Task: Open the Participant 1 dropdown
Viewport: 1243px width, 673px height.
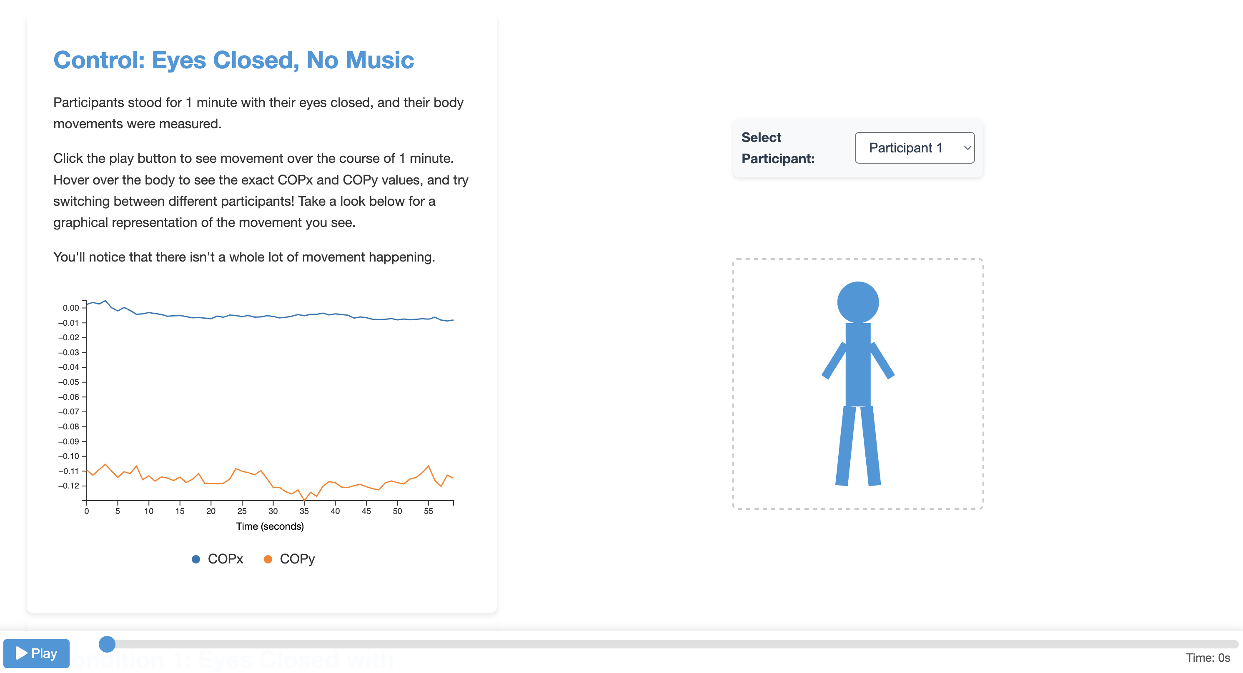Action: 915,148
